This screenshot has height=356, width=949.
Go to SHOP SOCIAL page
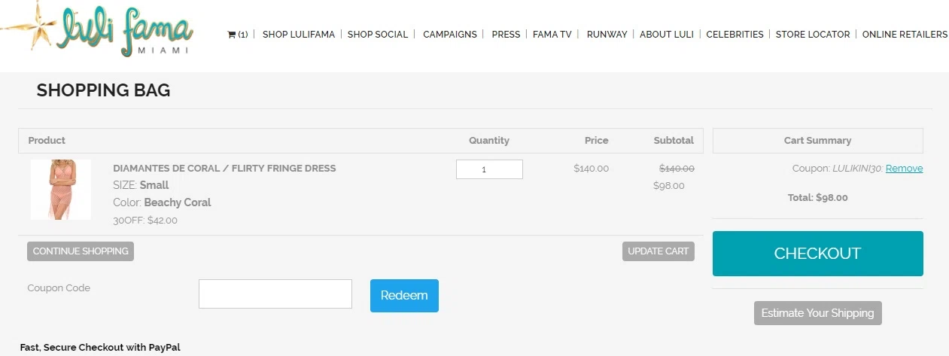(378, 35)
